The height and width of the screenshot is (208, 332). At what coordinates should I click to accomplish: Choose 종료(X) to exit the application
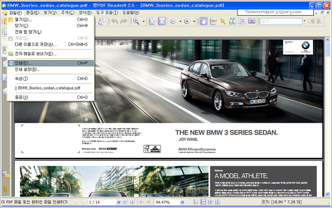click(51, 97)
